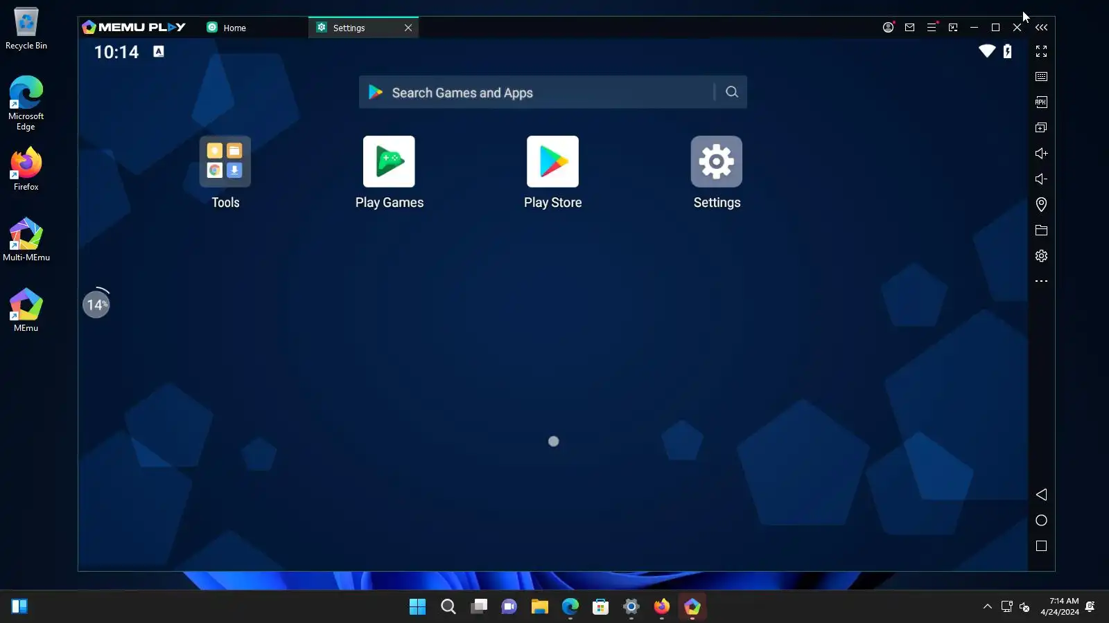
Task: Increase the emulator volume
Action: click(1041, 153)
